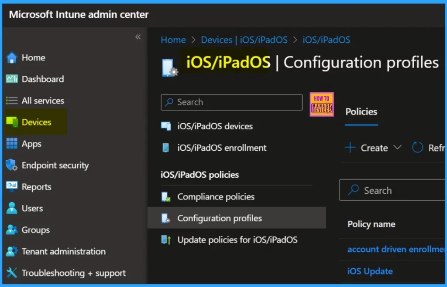
Task: Open the account driven enrollment policy
Action: point(396,250)
